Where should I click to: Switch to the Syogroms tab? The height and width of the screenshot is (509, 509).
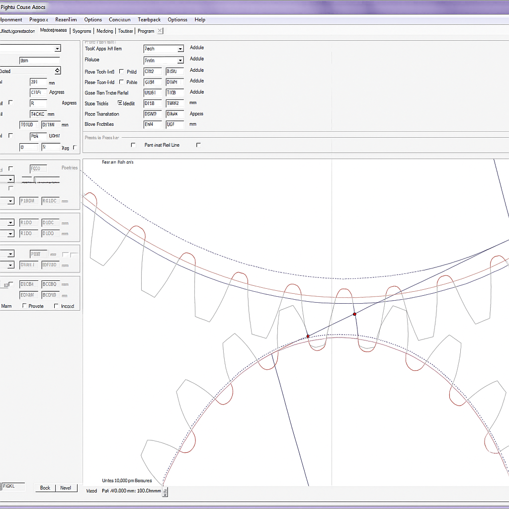(82, 31)
